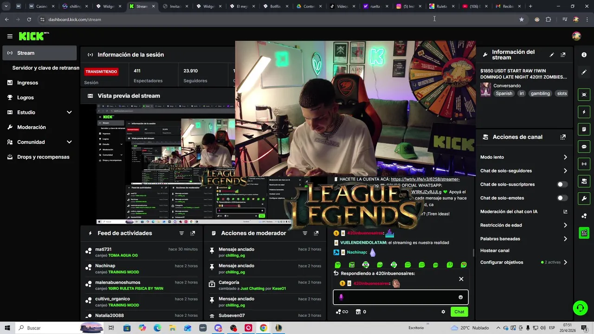Open Restricción de edad options
This screenshot has width=594, height=334.
tap(524, 225)
